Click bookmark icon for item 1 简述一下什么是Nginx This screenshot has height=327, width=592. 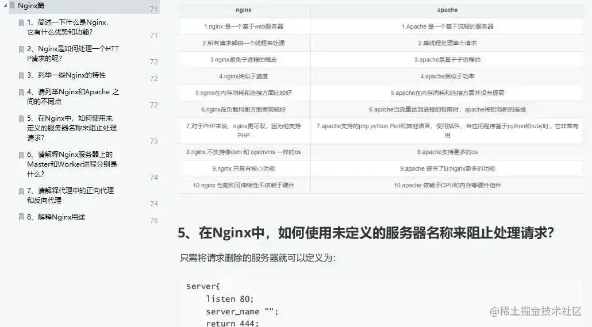pos(21,22)
